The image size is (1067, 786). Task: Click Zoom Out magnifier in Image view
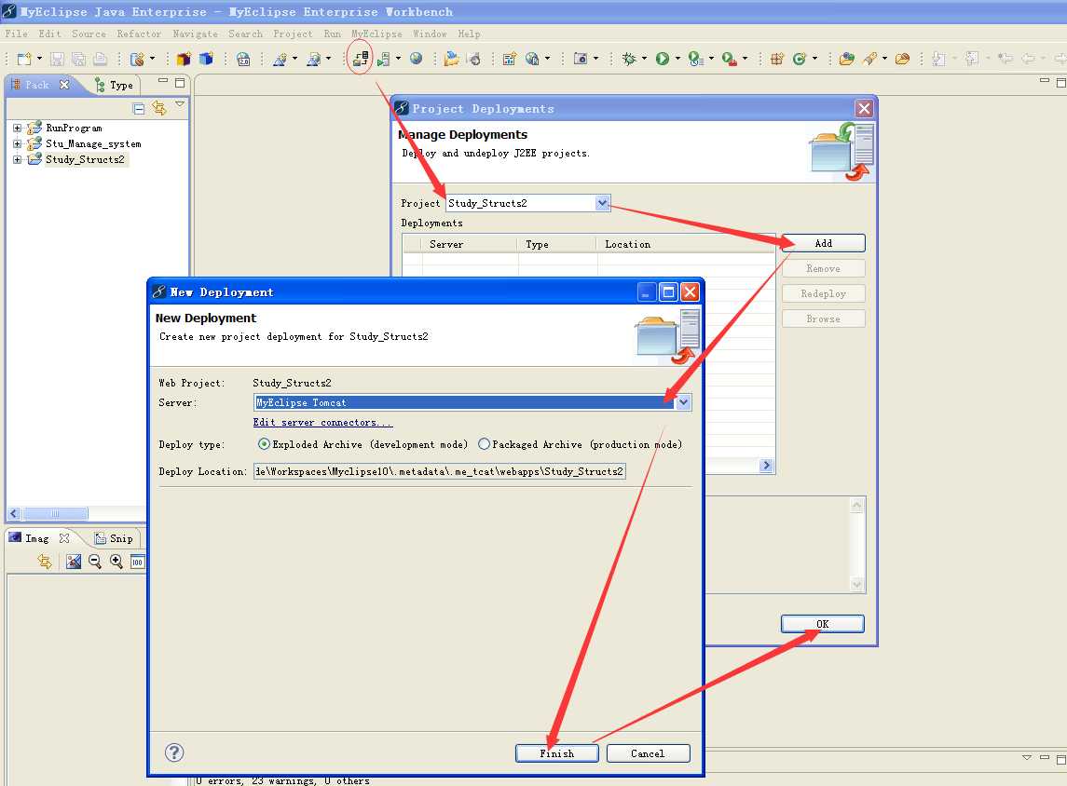tap(95, 562)
